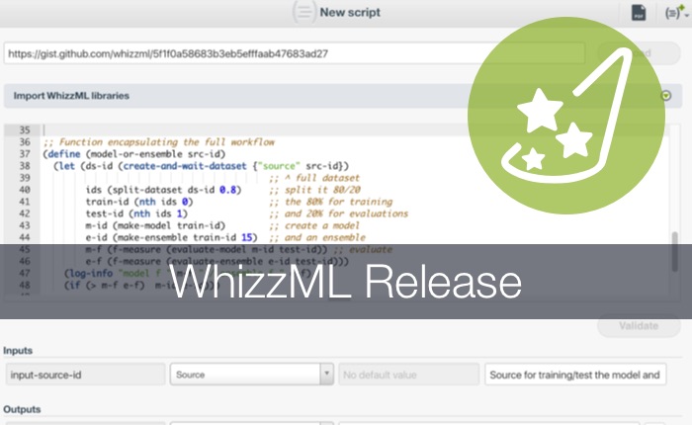Click line number 35 in the gutter
This screenshot has width=692, height=425.
[25, 130]
